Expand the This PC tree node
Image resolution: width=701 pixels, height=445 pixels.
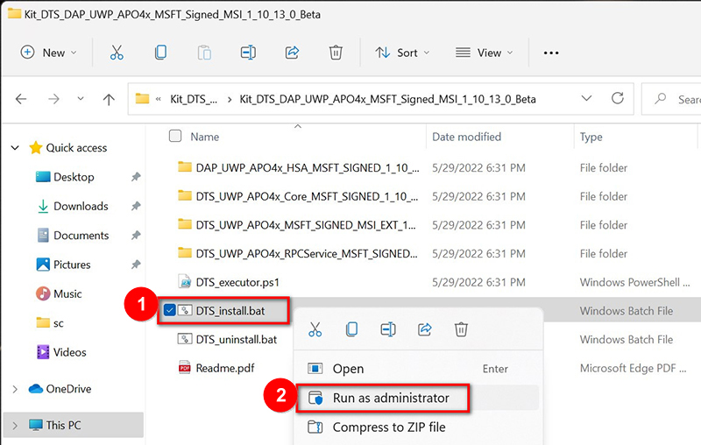coord(15,426)
